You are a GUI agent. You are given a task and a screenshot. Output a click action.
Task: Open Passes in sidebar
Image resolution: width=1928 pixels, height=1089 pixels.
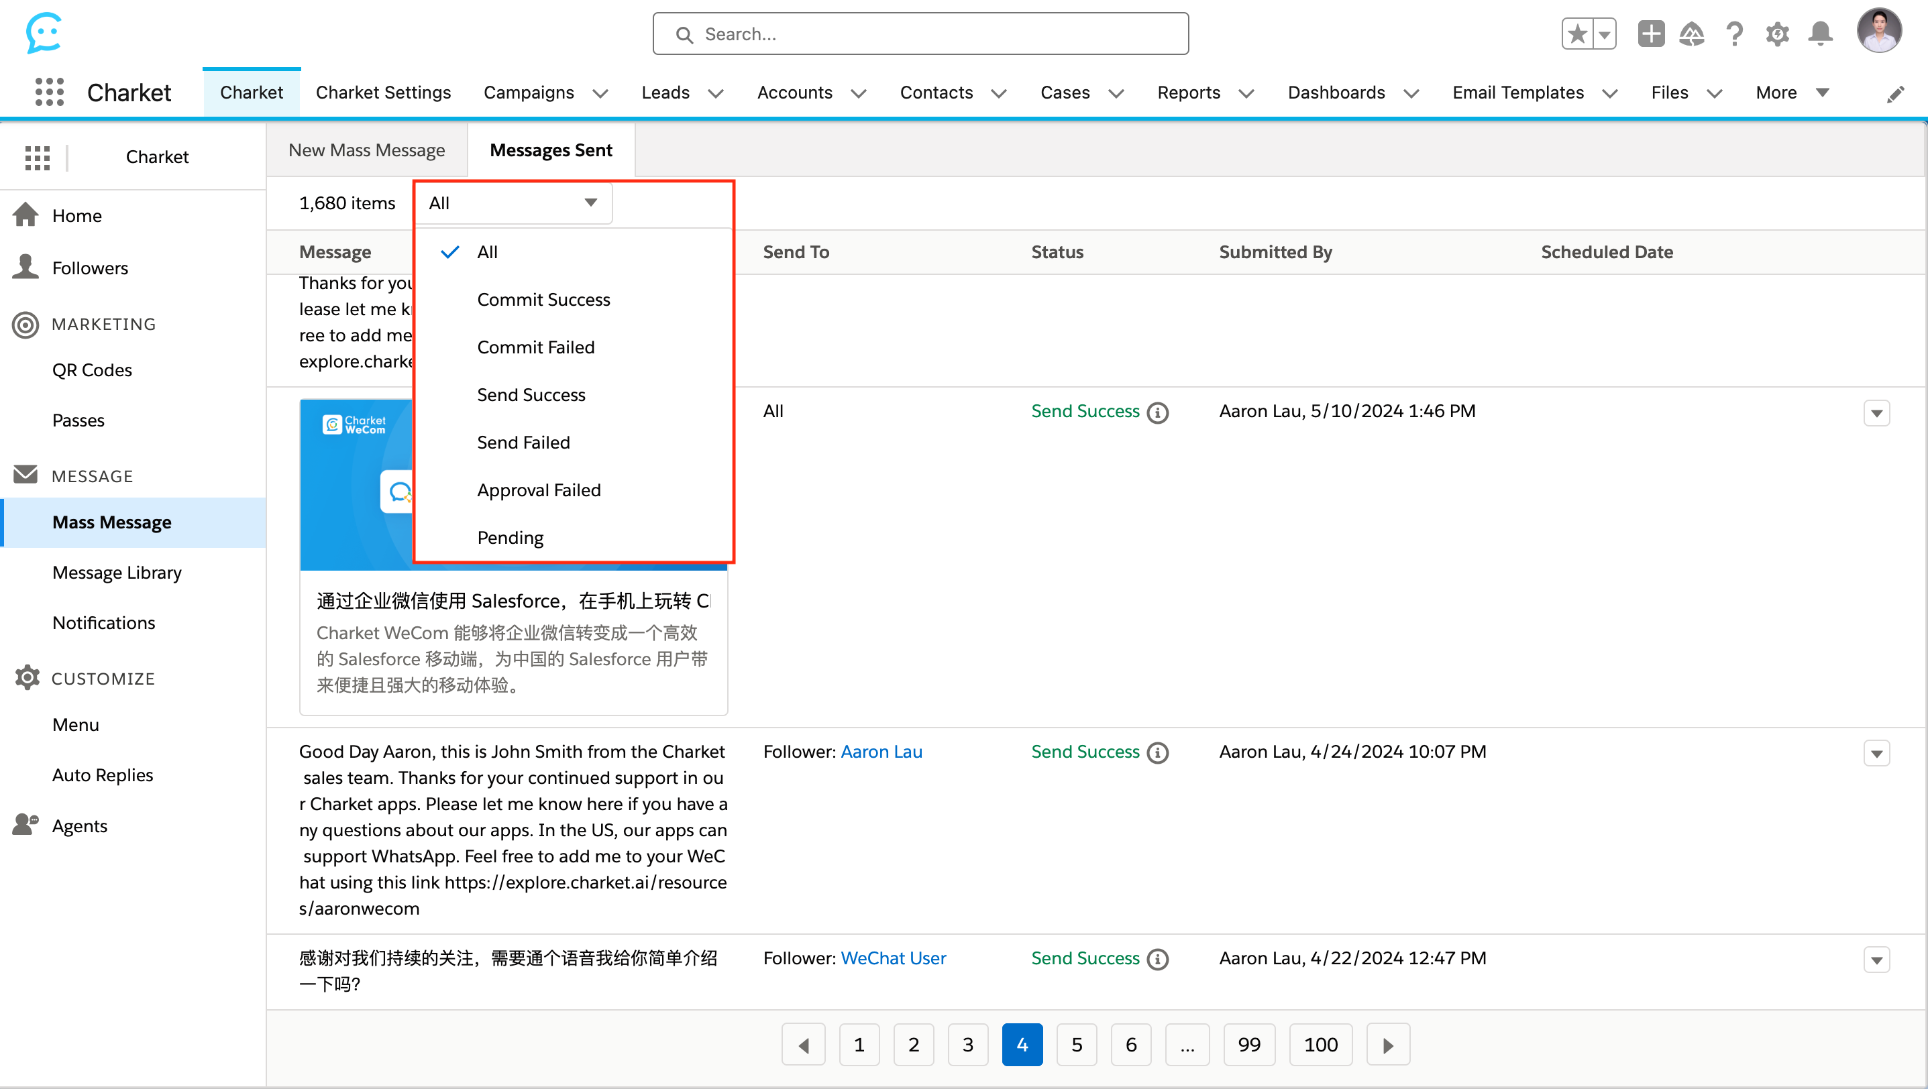pos(78,420)
